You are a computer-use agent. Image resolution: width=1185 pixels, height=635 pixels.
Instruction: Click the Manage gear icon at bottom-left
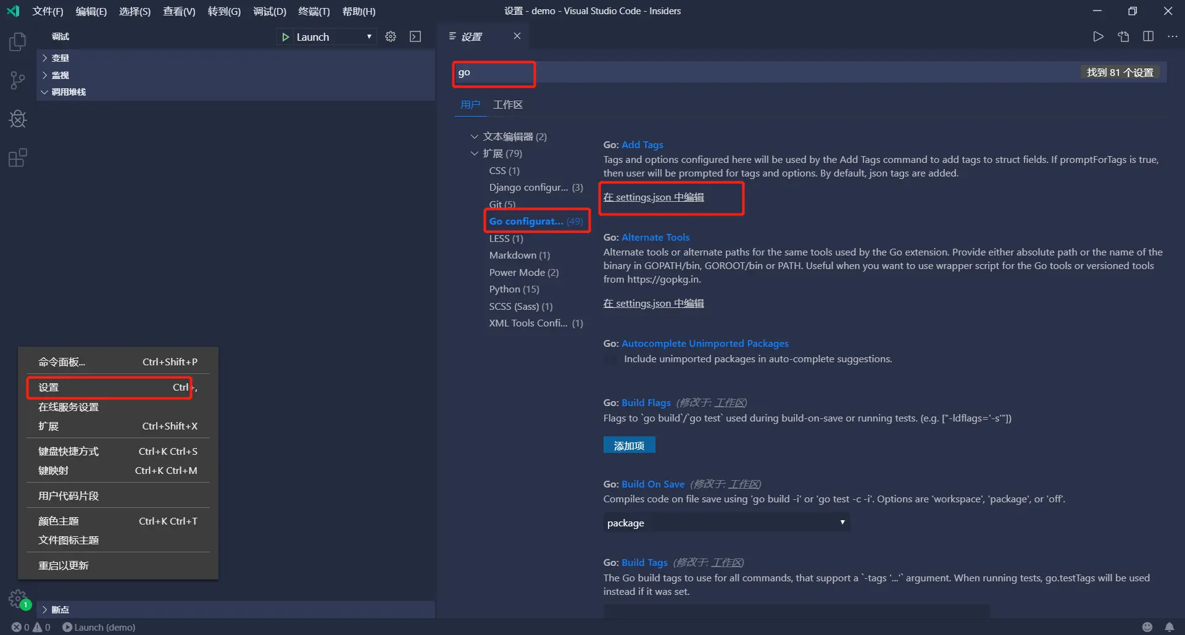coord(18,599)
